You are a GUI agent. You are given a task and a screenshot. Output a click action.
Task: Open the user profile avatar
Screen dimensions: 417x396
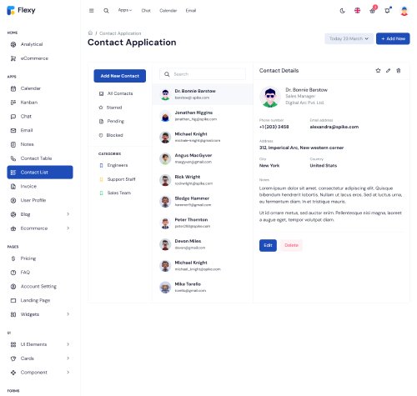(x=404, y=11)
